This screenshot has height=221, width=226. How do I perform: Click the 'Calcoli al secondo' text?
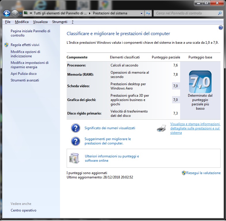pyautogui.click(x=124, y=65)
